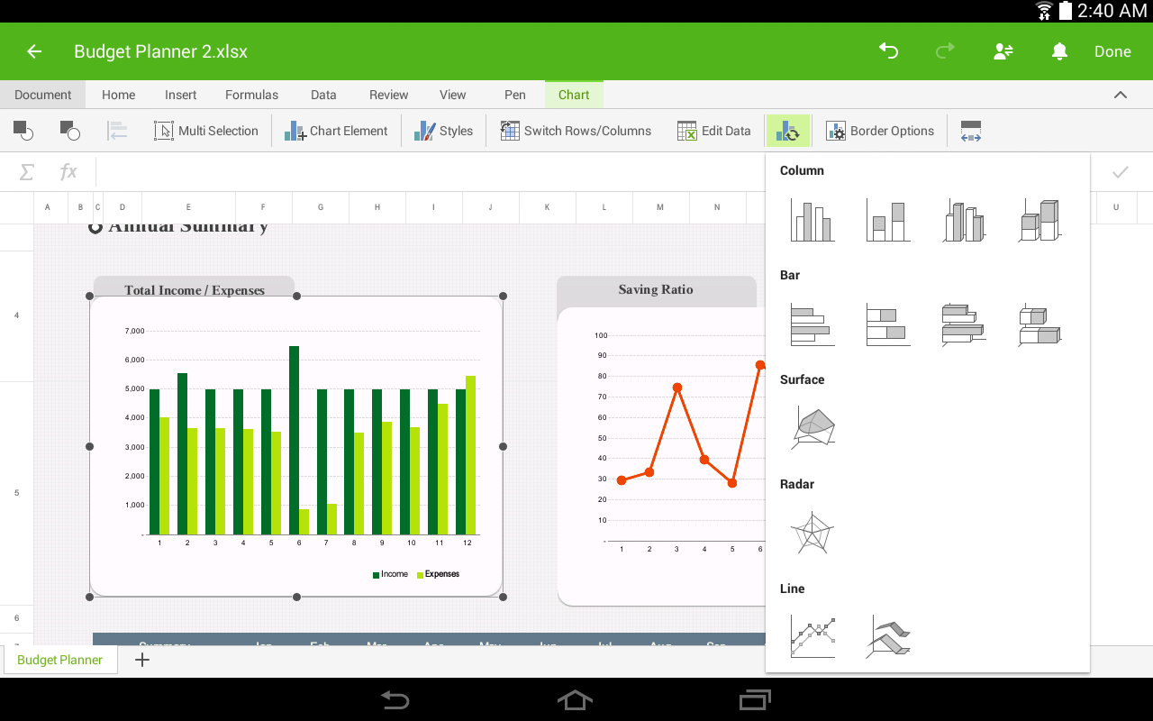
Task: Switch to the Review tab
Action: (x=388, y=95)
